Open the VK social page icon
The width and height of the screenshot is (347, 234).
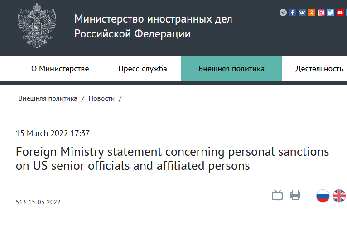point(302,13)
